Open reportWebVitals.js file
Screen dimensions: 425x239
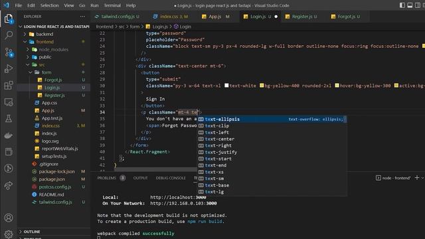pos(60,149)
